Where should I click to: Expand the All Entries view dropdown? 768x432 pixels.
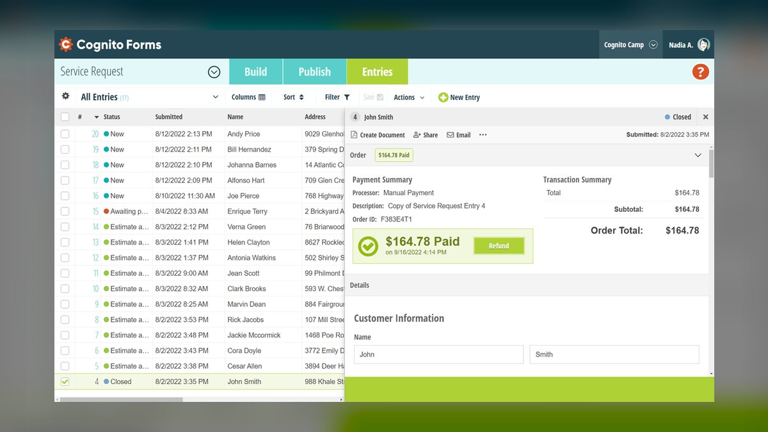[x=216, y=97]
